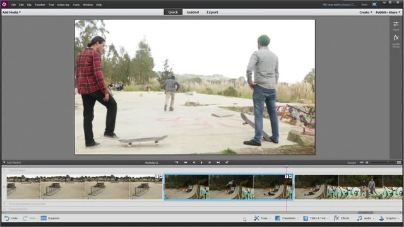Toggle the audio track control
Image resolution: width=404 pixels, height=227 pixels.
(x=4, y=209)
